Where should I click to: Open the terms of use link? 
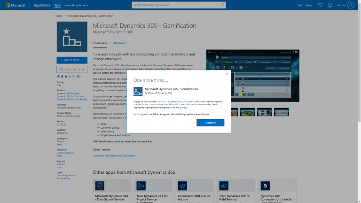(164, 101)
